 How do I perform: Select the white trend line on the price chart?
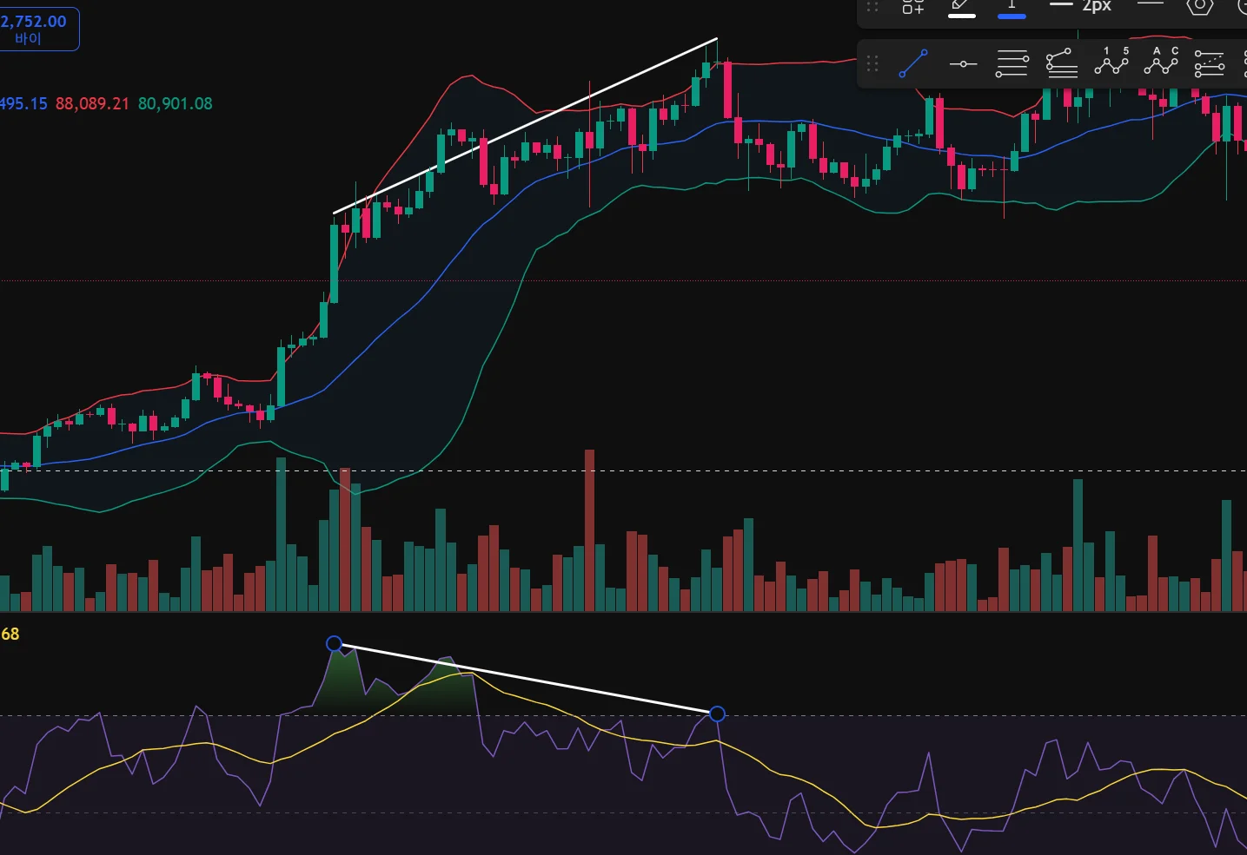(525, 125)
